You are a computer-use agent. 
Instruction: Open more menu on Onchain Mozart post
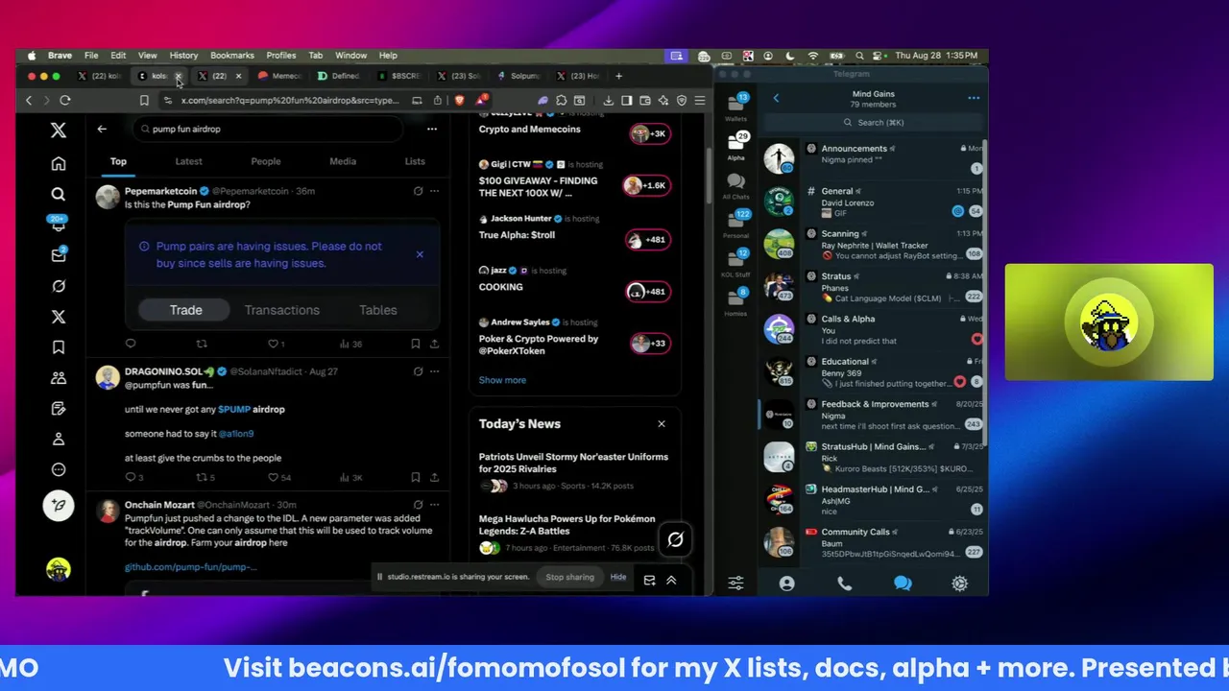434,505
